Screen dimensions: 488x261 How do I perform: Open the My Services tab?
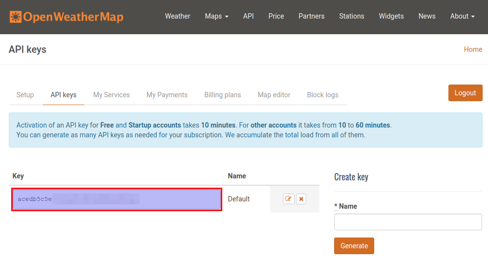tap(111, 95)
